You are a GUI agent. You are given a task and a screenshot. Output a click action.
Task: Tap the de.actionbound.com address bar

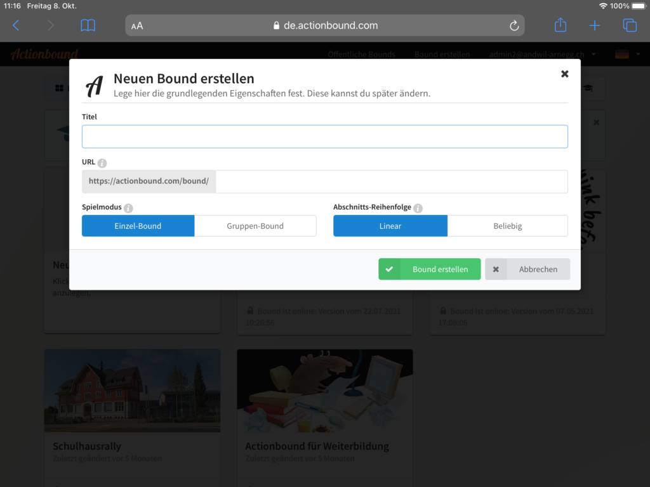click(324, 26)
